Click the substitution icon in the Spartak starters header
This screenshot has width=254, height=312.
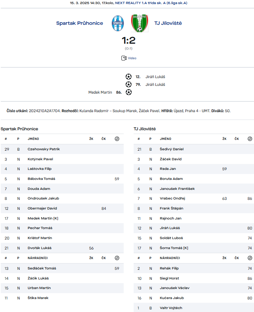tap(117, 139)
